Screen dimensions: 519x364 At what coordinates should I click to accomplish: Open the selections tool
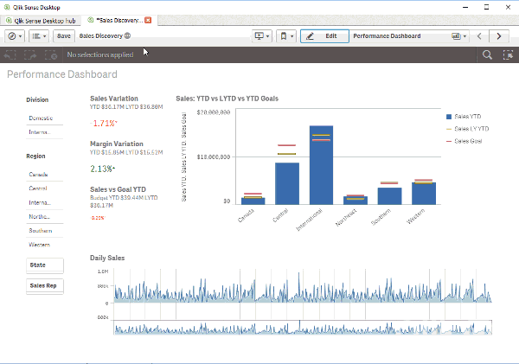point(508,55)
